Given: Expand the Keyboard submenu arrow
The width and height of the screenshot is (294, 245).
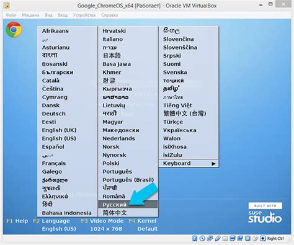Looking at the screenshot, I should tap(213, 164).
